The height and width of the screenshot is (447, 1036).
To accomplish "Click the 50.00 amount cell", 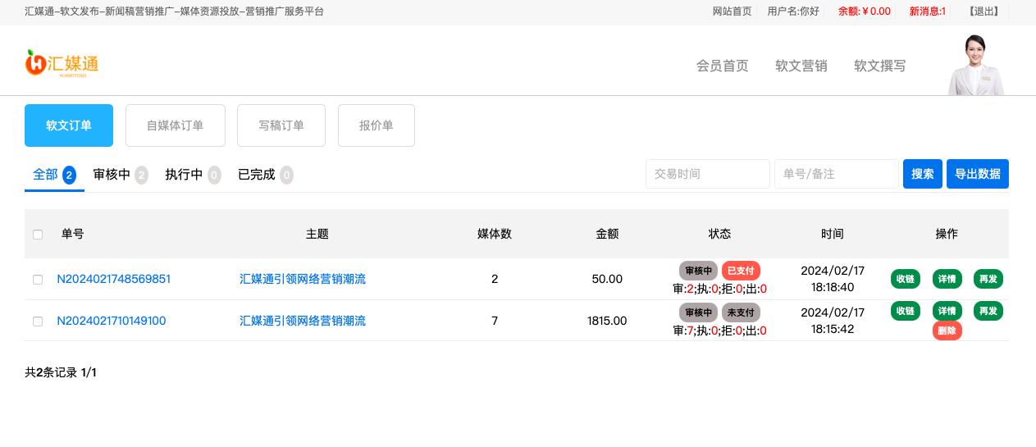I will pyautogui.click(x=607, y=279).
